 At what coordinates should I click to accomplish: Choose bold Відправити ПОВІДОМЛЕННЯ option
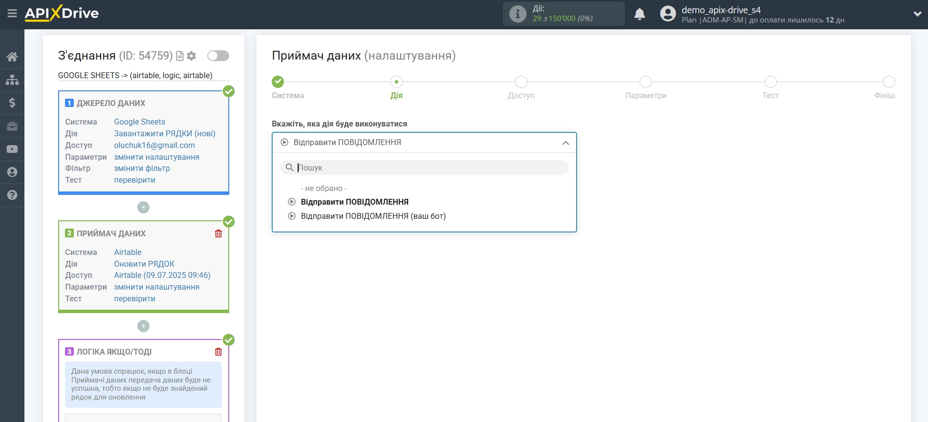tap(354, 202)
